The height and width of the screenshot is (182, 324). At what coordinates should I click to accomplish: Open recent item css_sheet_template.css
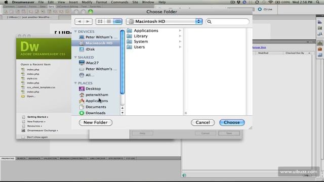(x=41, y=87)
